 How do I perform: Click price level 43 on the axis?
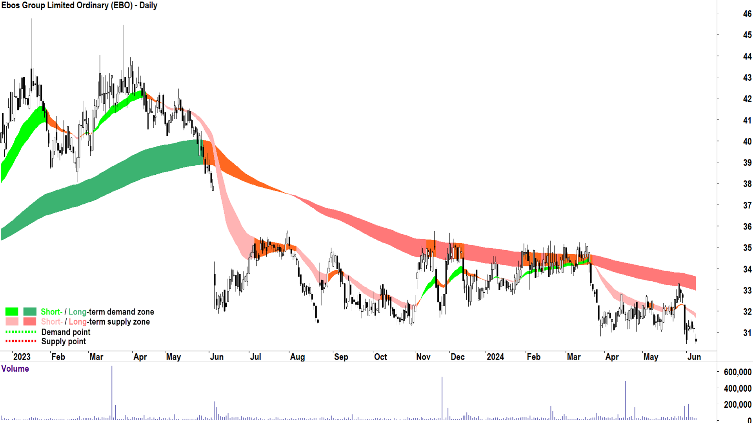tap(747, 78)
